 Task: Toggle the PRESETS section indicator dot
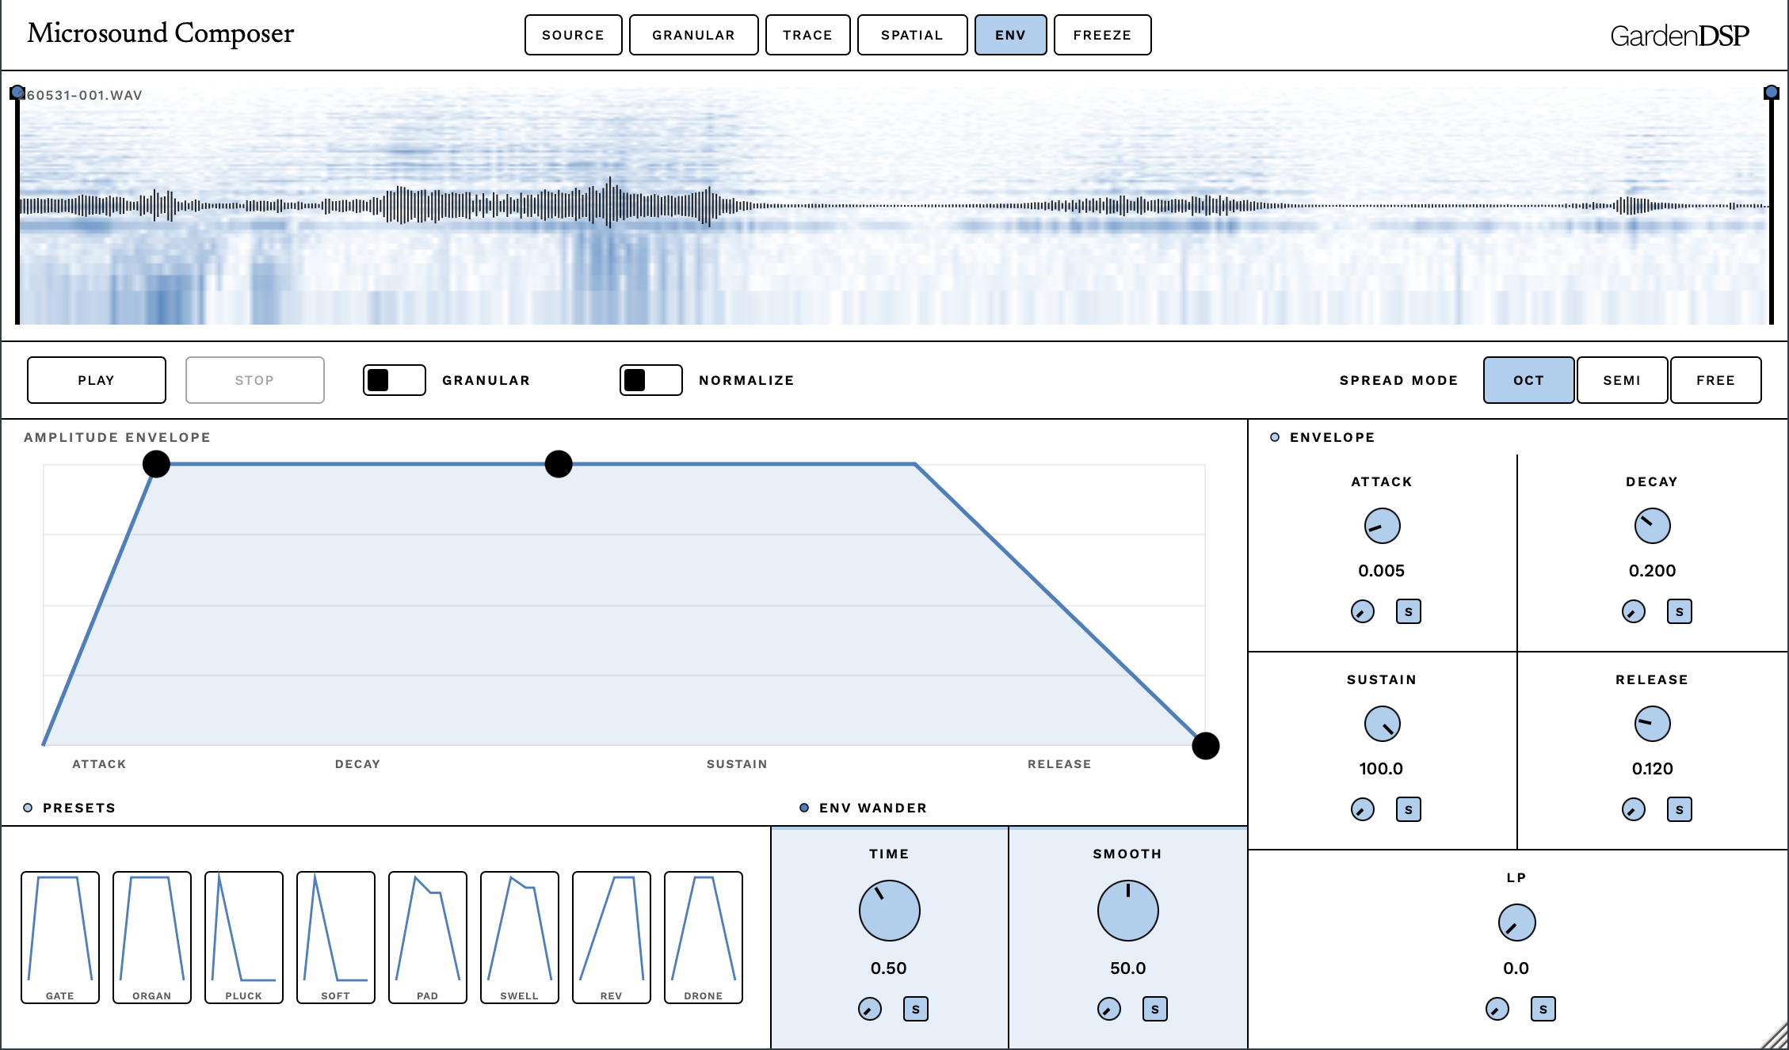click(x=28, y=808)
